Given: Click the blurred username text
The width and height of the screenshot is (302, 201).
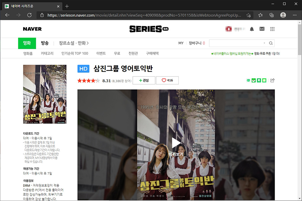Looking at the screenshot, I should point(239,29).
